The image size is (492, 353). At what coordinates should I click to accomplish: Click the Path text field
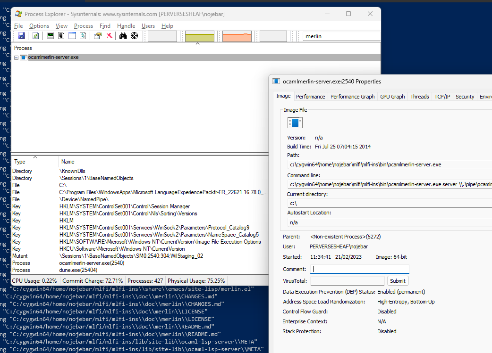coord(390,164)
